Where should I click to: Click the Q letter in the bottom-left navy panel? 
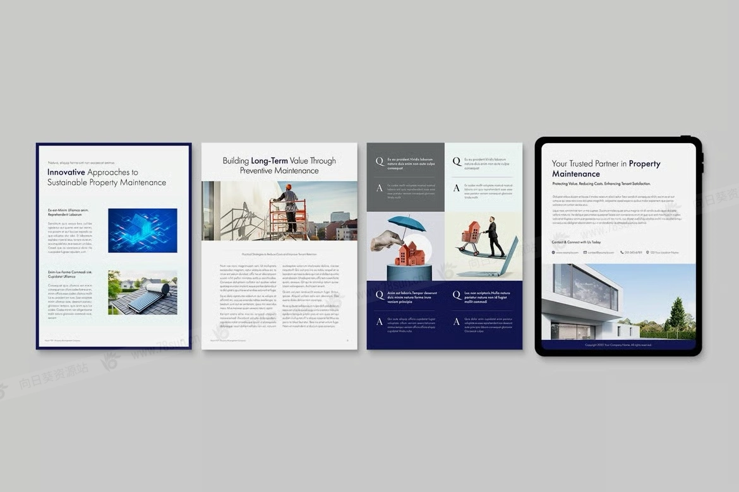coord(379,295)
